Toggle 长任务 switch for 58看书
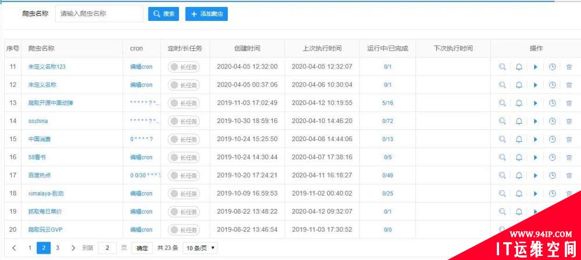This screenshot has height=260, width=581. [184, 157]
